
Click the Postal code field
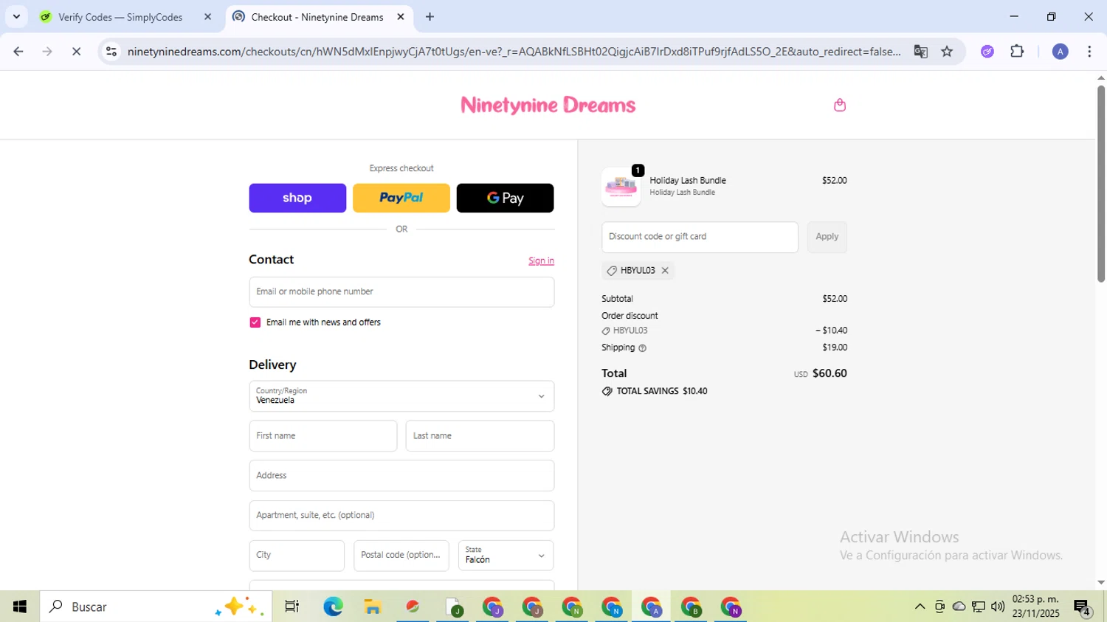[401, 556]
